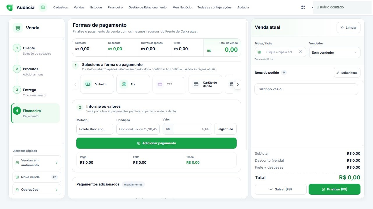Open the Audácia menu item
Screen dimensions: 373x209
pyautogui.click(x=243, y=8)
